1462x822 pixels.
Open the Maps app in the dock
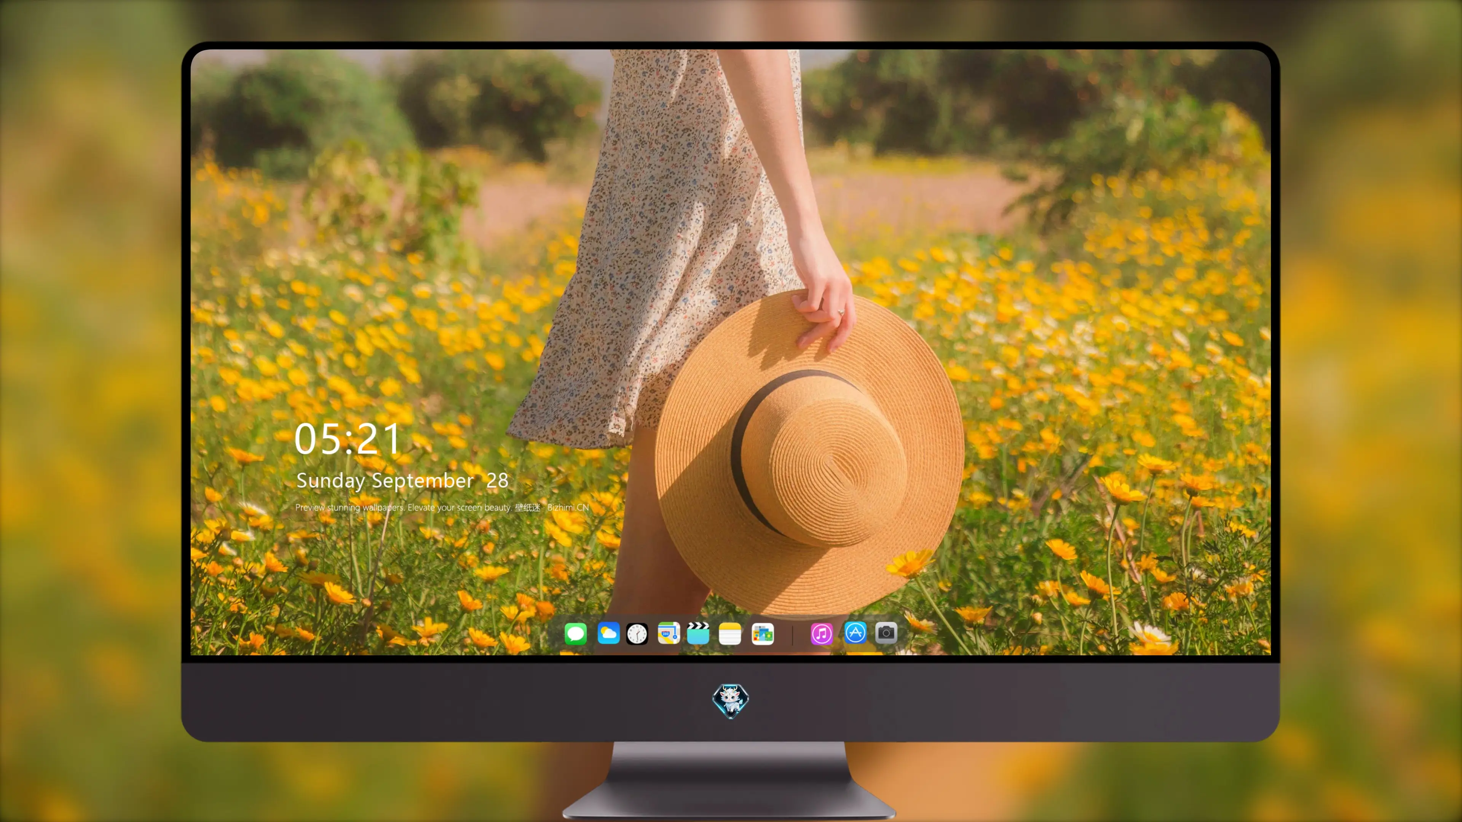click(669, 633)
